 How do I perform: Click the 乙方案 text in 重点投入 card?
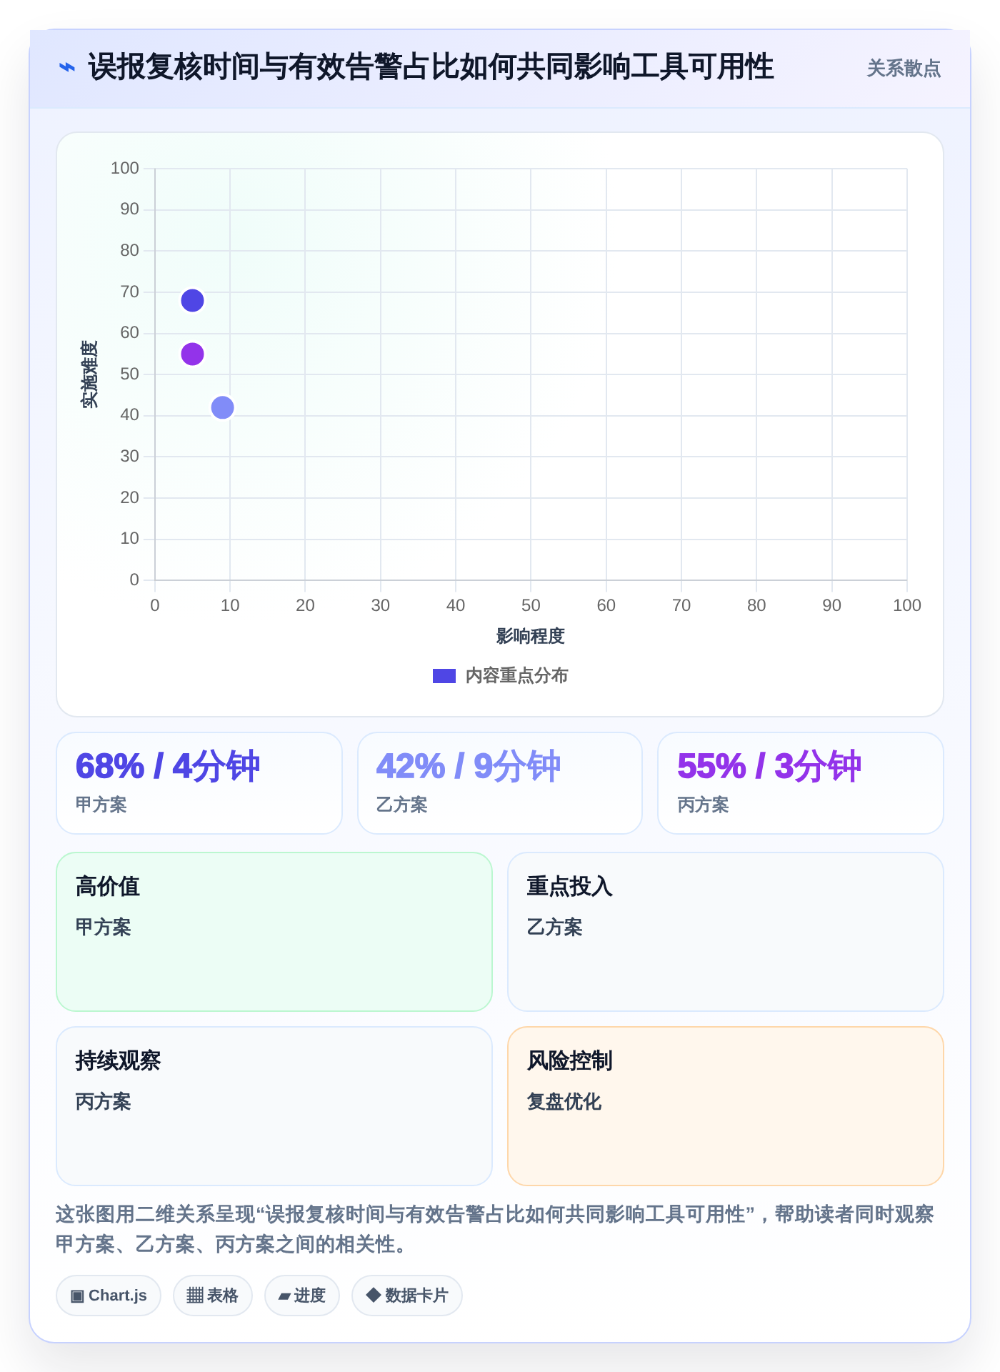555,928
